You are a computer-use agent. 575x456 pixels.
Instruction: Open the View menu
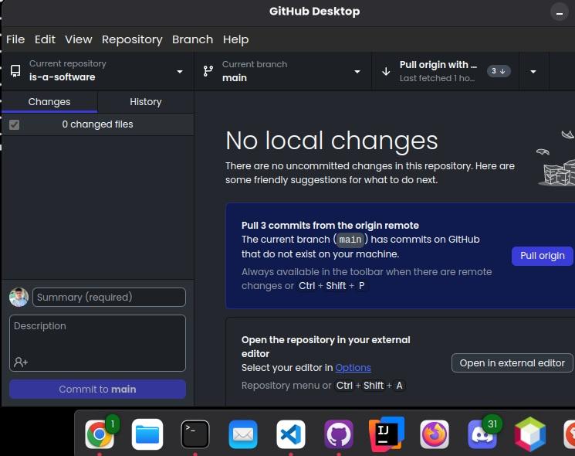79,39
